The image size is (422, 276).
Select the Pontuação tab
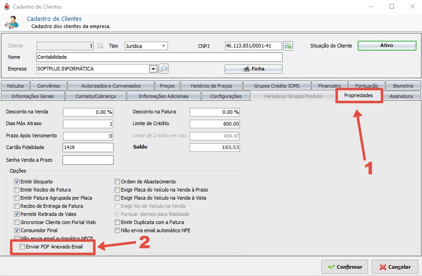367,86
